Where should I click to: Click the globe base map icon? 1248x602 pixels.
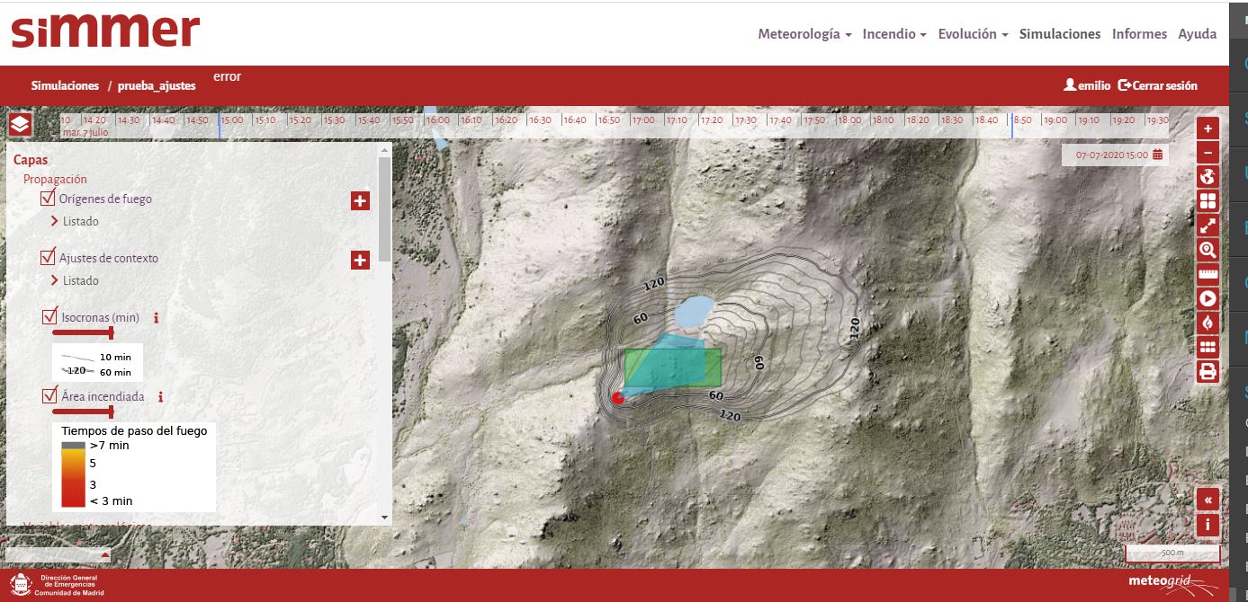point(1208,177)
